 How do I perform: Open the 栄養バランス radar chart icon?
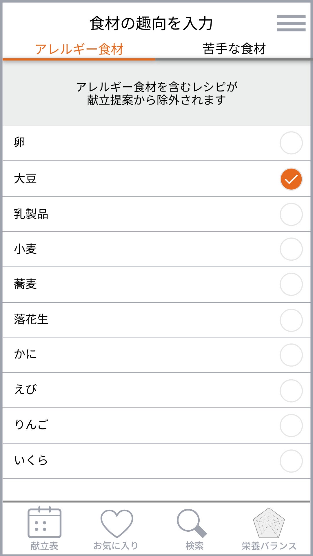[x=269, y=523]
